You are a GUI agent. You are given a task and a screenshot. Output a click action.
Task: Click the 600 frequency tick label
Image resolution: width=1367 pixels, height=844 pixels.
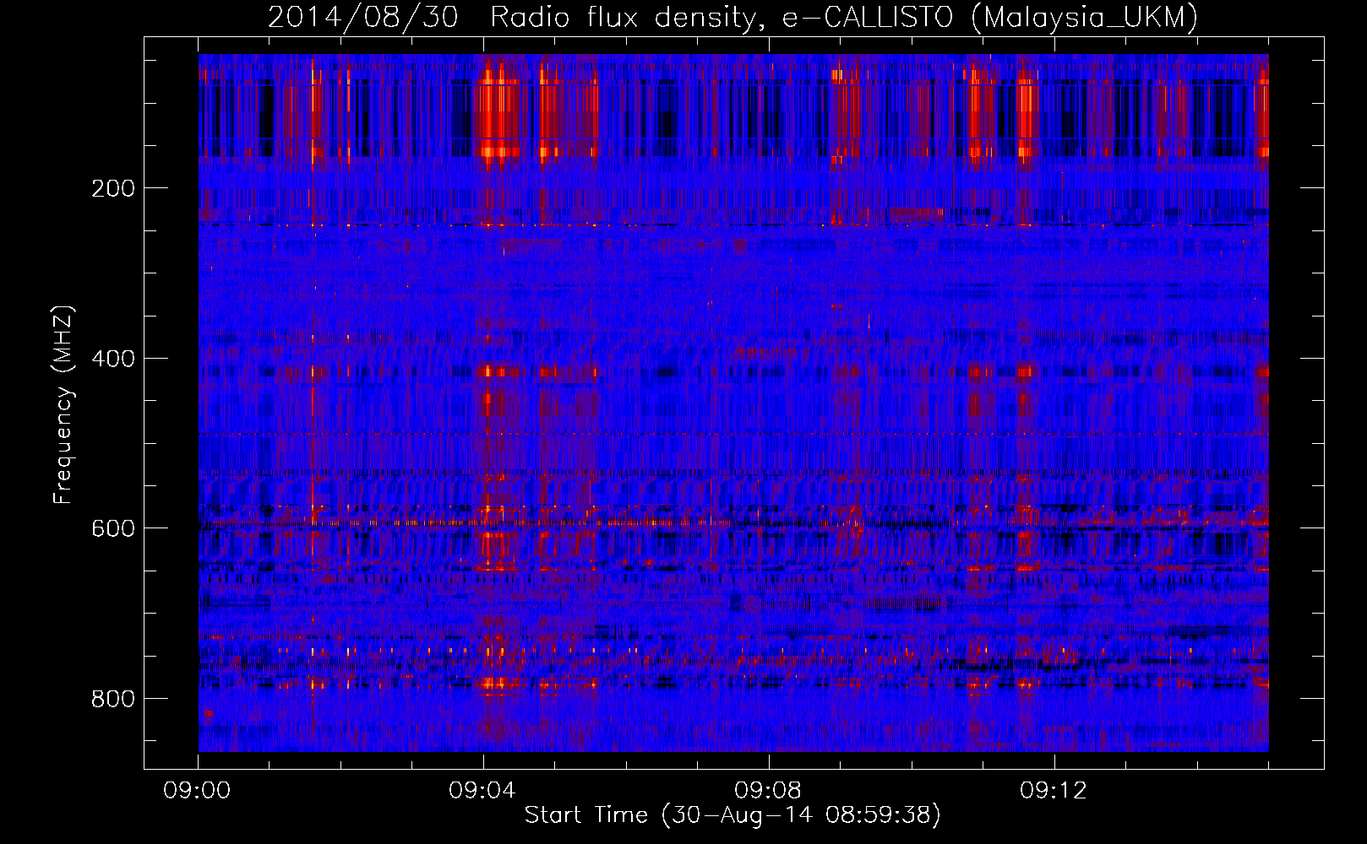point(112,528)
